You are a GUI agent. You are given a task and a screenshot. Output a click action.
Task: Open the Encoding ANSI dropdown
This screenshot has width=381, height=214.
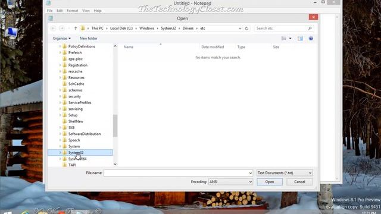230,182
